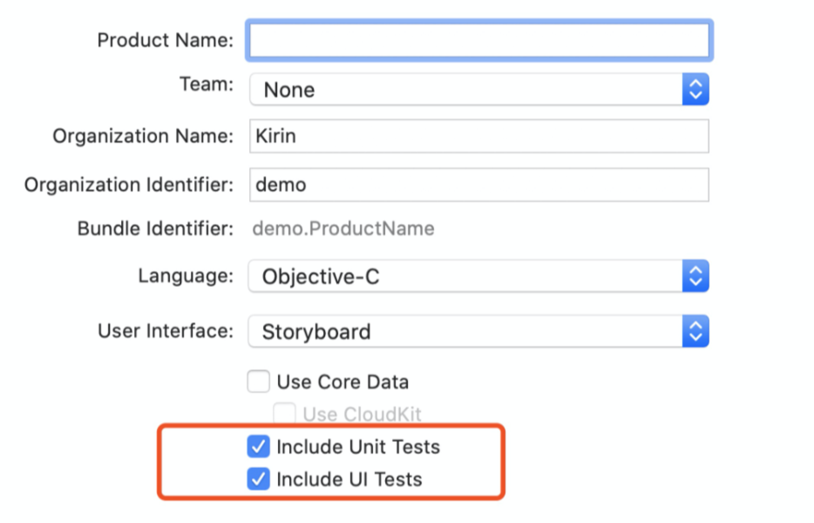
Task: Click the Language label text
Action: (x=185, y=276)
